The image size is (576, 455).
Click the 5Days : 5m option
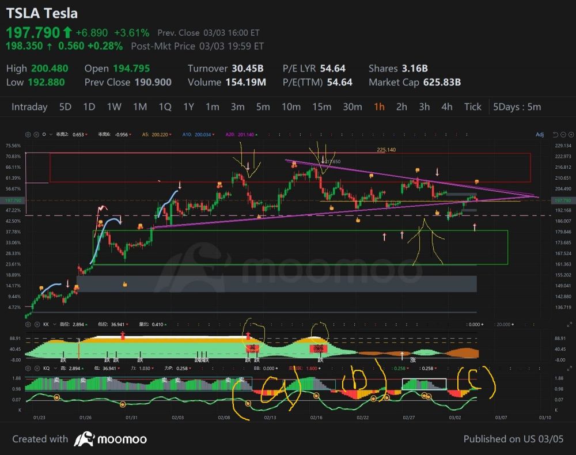[x=517, y=107]
